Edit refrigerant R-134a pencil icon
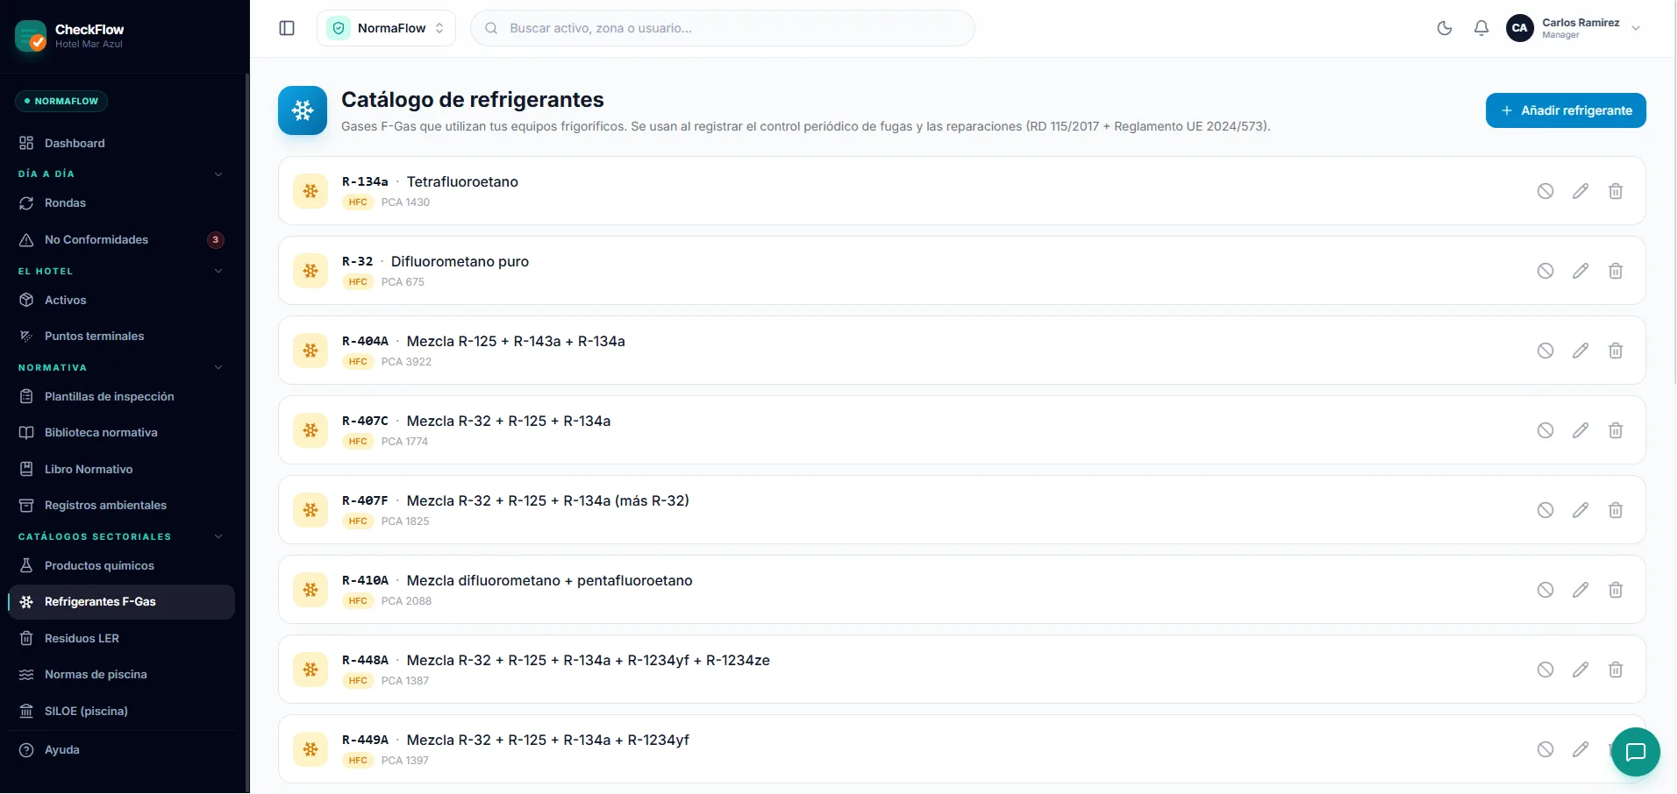 tap(1581, 191)
